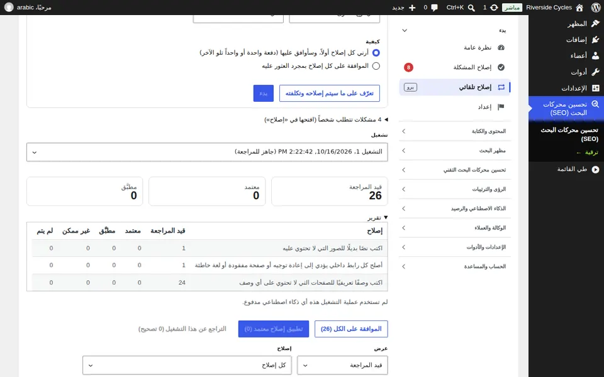Click the ترقية upgrade link

click(588, 152)
